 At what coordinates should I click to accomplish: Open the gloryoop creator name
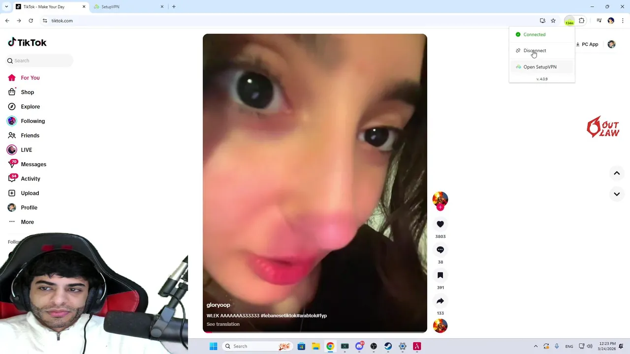pos(218,305)
